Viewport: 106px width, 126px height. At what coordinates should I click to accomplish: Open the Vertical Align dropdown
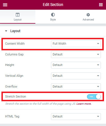(76, 76)
